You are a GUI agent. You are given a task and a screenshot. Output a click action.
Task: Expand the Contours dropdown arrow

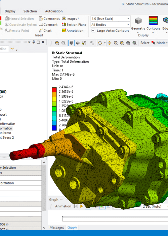153,32
